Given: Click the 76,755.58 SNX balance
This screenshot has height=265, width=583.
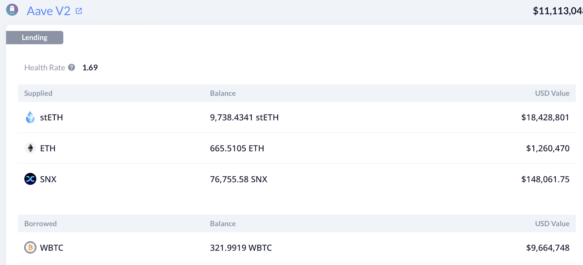Looking at the screenshot, I should tap(238, 179).
